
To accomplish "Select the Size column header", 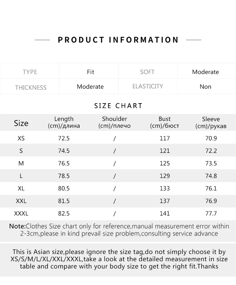I will (21, 123).
